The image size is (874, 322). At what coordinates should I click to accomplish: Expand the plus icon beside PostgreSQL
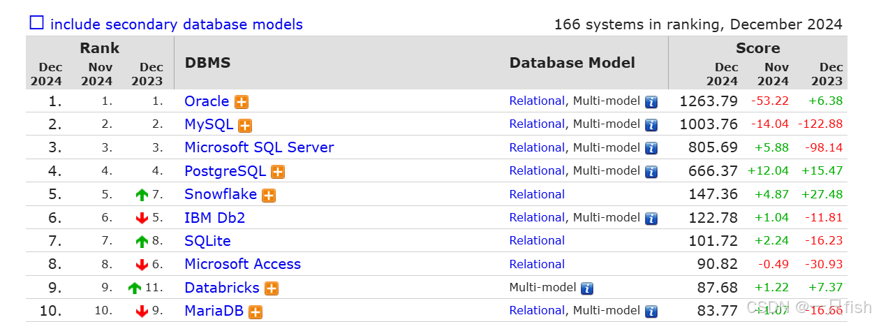[278, 172]
